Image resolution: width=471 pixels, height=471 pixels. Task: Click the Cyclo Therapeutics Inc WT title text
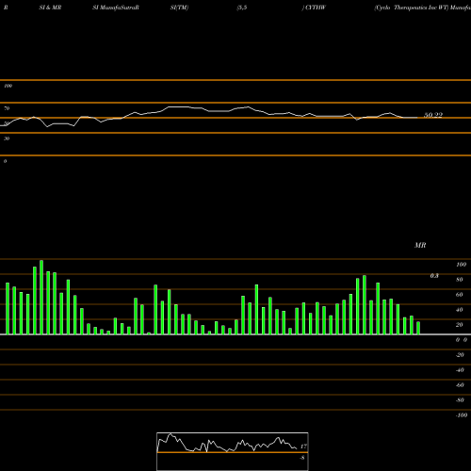[x=411, y=8]
